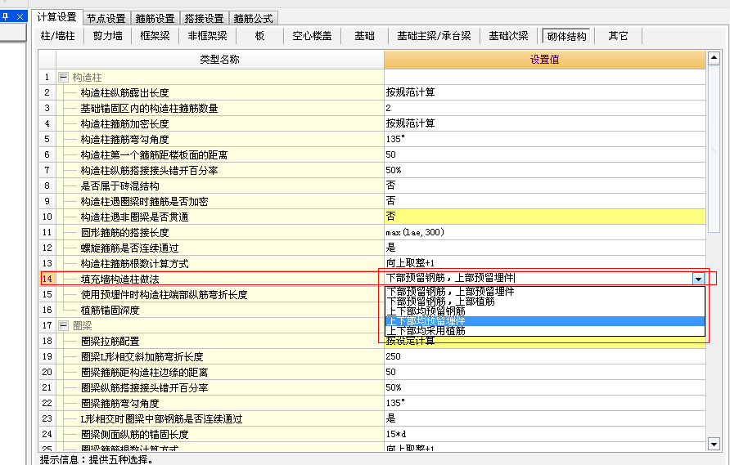Choose 上下部均预留钢筋 option
The height and width of the screenshot is (465, 730).
pyautogui.click(x=545, y=311)
